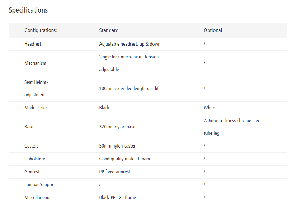Screen dimensions: 293x206
Task: Click 'Good quality molded foam' text
Action: tap(125, 159)
